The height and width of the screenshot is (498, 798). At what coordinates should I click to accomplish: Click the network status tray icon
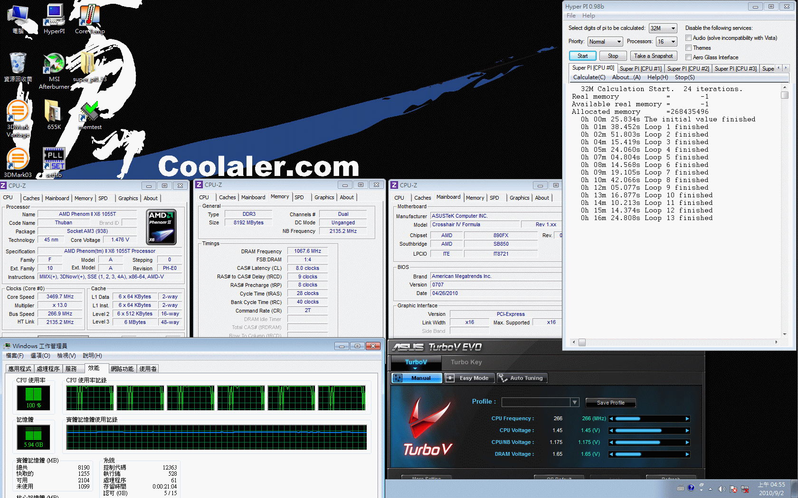pyautogui.click(x=745, y=489)
